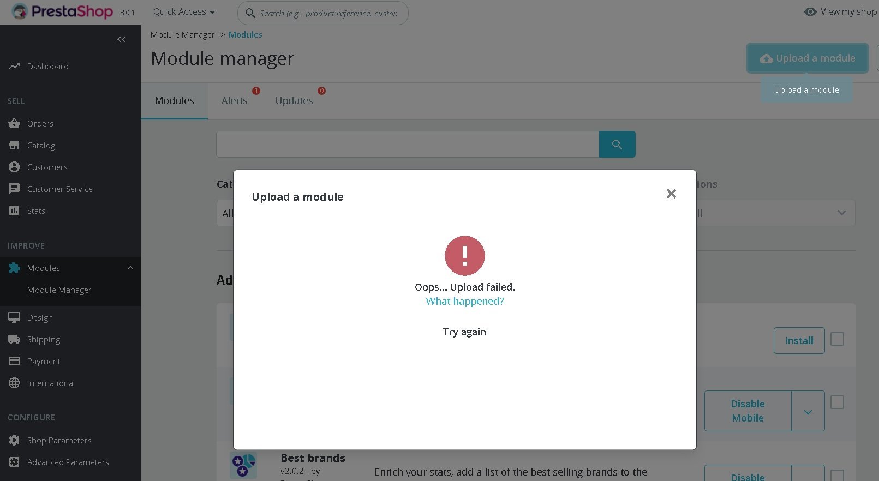Click the Design monitor icon
The image size is (879, 481).
(14, 317)
